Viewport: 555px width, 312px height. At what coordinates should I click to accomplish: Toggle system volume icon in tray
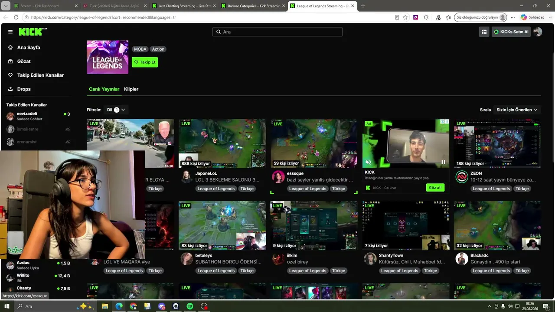[x=510, y=306]
